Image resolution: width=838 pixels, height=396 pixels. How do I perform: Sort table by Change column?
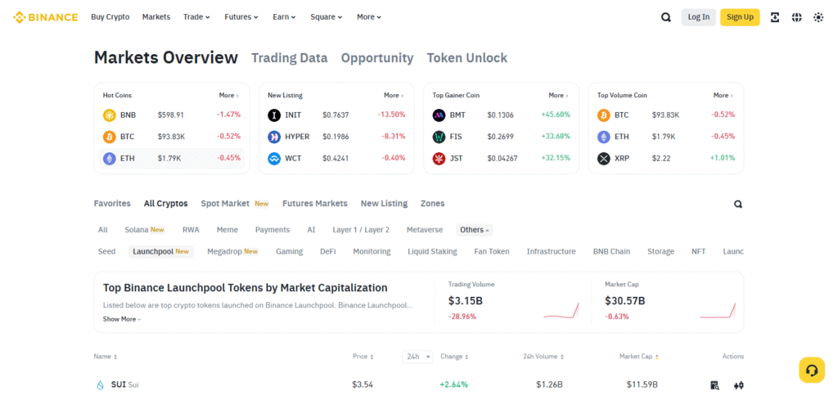coord(454,357)
